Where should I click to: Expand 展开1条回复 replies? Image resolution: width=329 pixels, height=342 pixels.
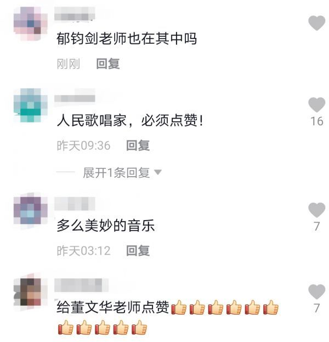click(x=116, y=173)
